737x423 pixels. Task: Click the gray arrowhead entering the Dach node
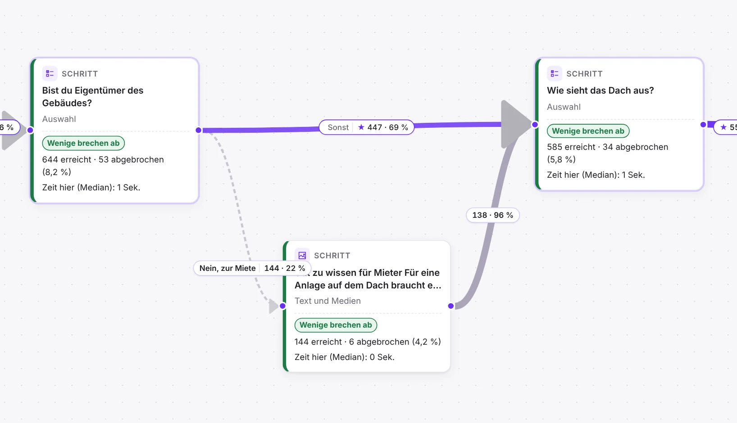coord(516,125)
